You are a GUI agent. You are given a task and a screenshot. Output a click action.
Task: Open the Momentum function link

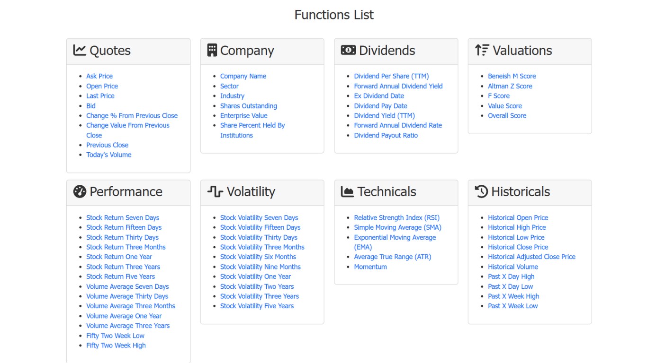370,267
